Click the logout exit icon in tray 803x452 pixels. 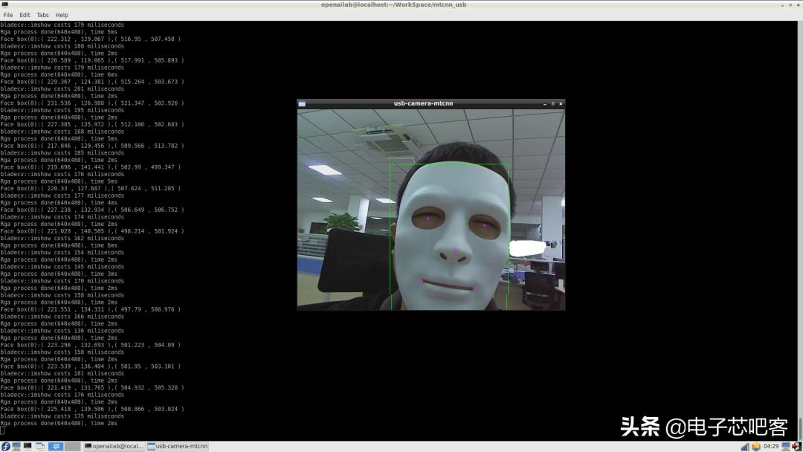[x=796, y=446]
